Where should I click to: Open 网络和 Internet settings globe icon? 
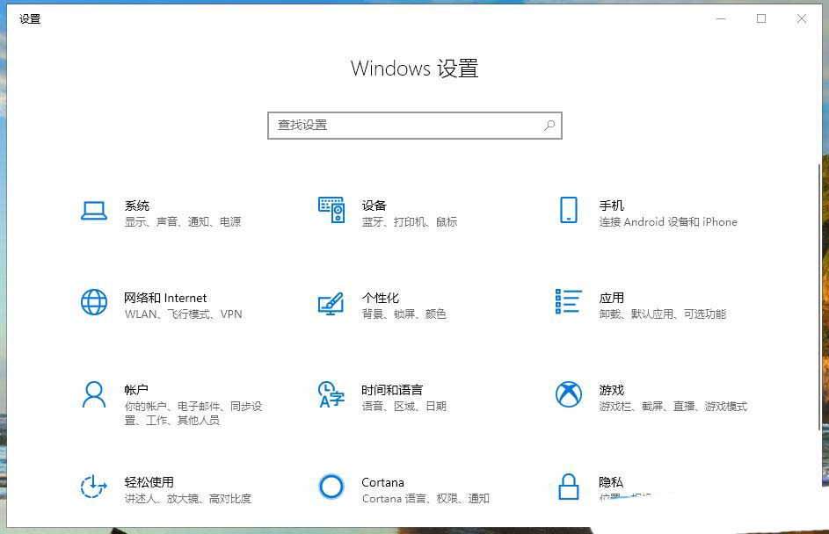click(93, 303)
